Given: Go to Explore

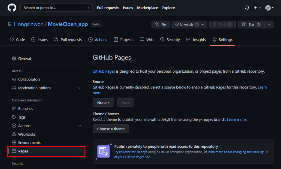Looking at the screenshot, I should tap(169, 8).
